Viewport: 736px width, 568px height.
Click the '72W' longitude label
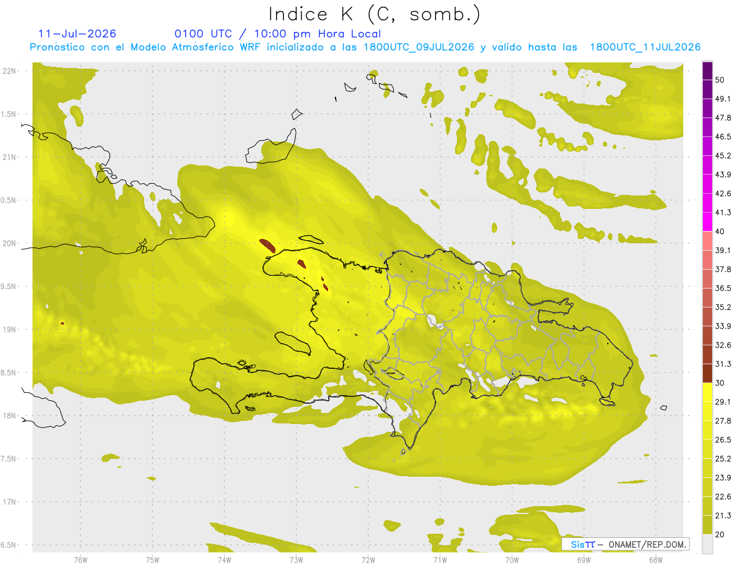pos(368,559)
